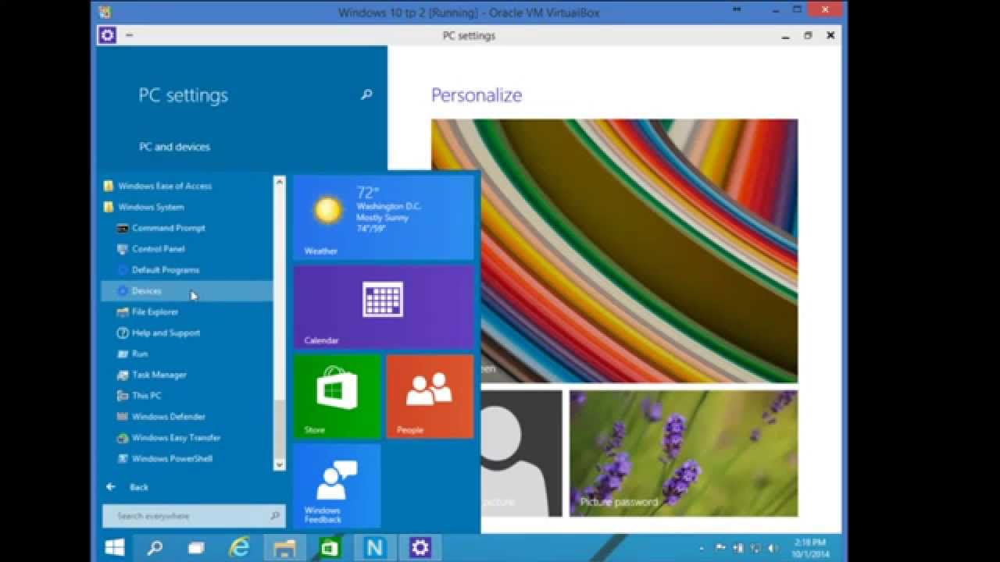Open the green Store tile
The width and height of the screenshot is (1000, 562).
point(337,397)
